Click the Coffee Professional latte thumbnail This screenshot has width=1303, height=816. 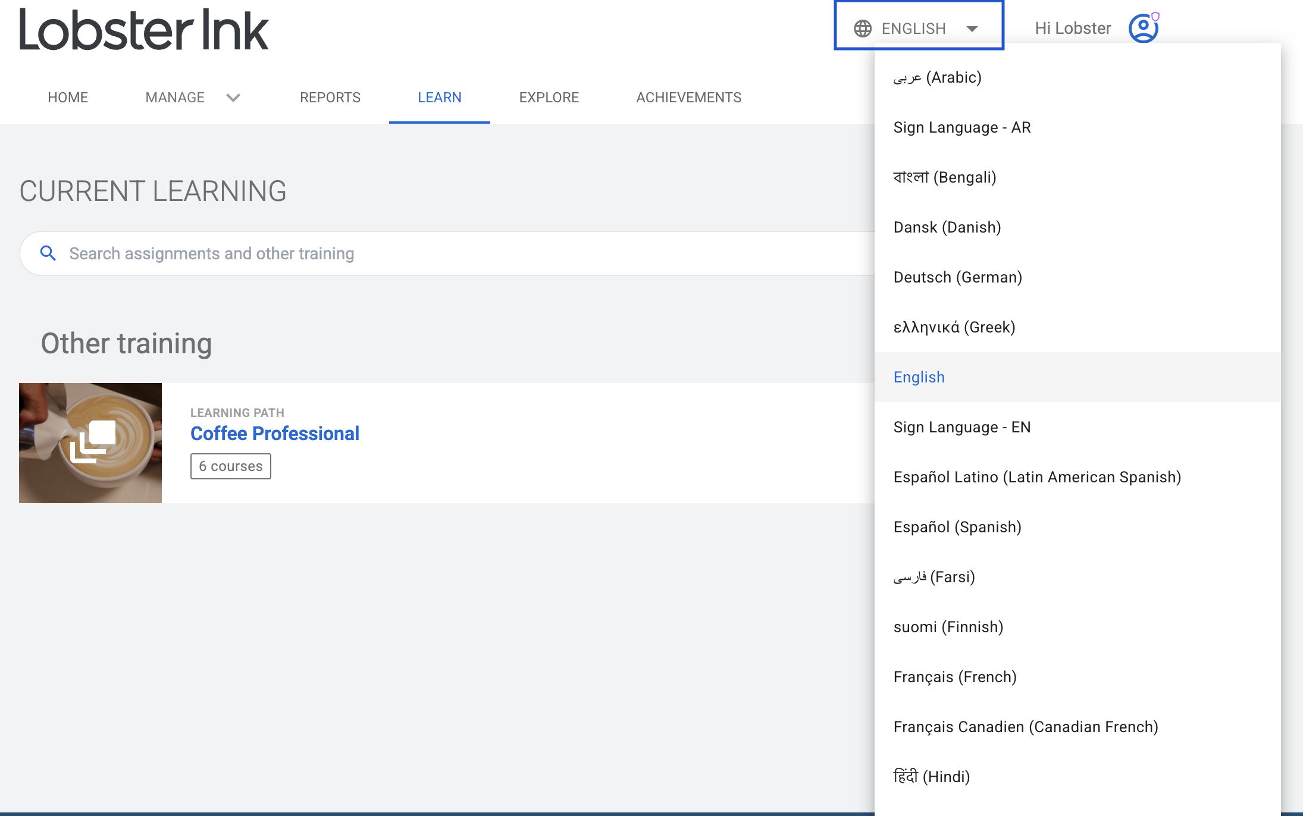click(90, 443)
